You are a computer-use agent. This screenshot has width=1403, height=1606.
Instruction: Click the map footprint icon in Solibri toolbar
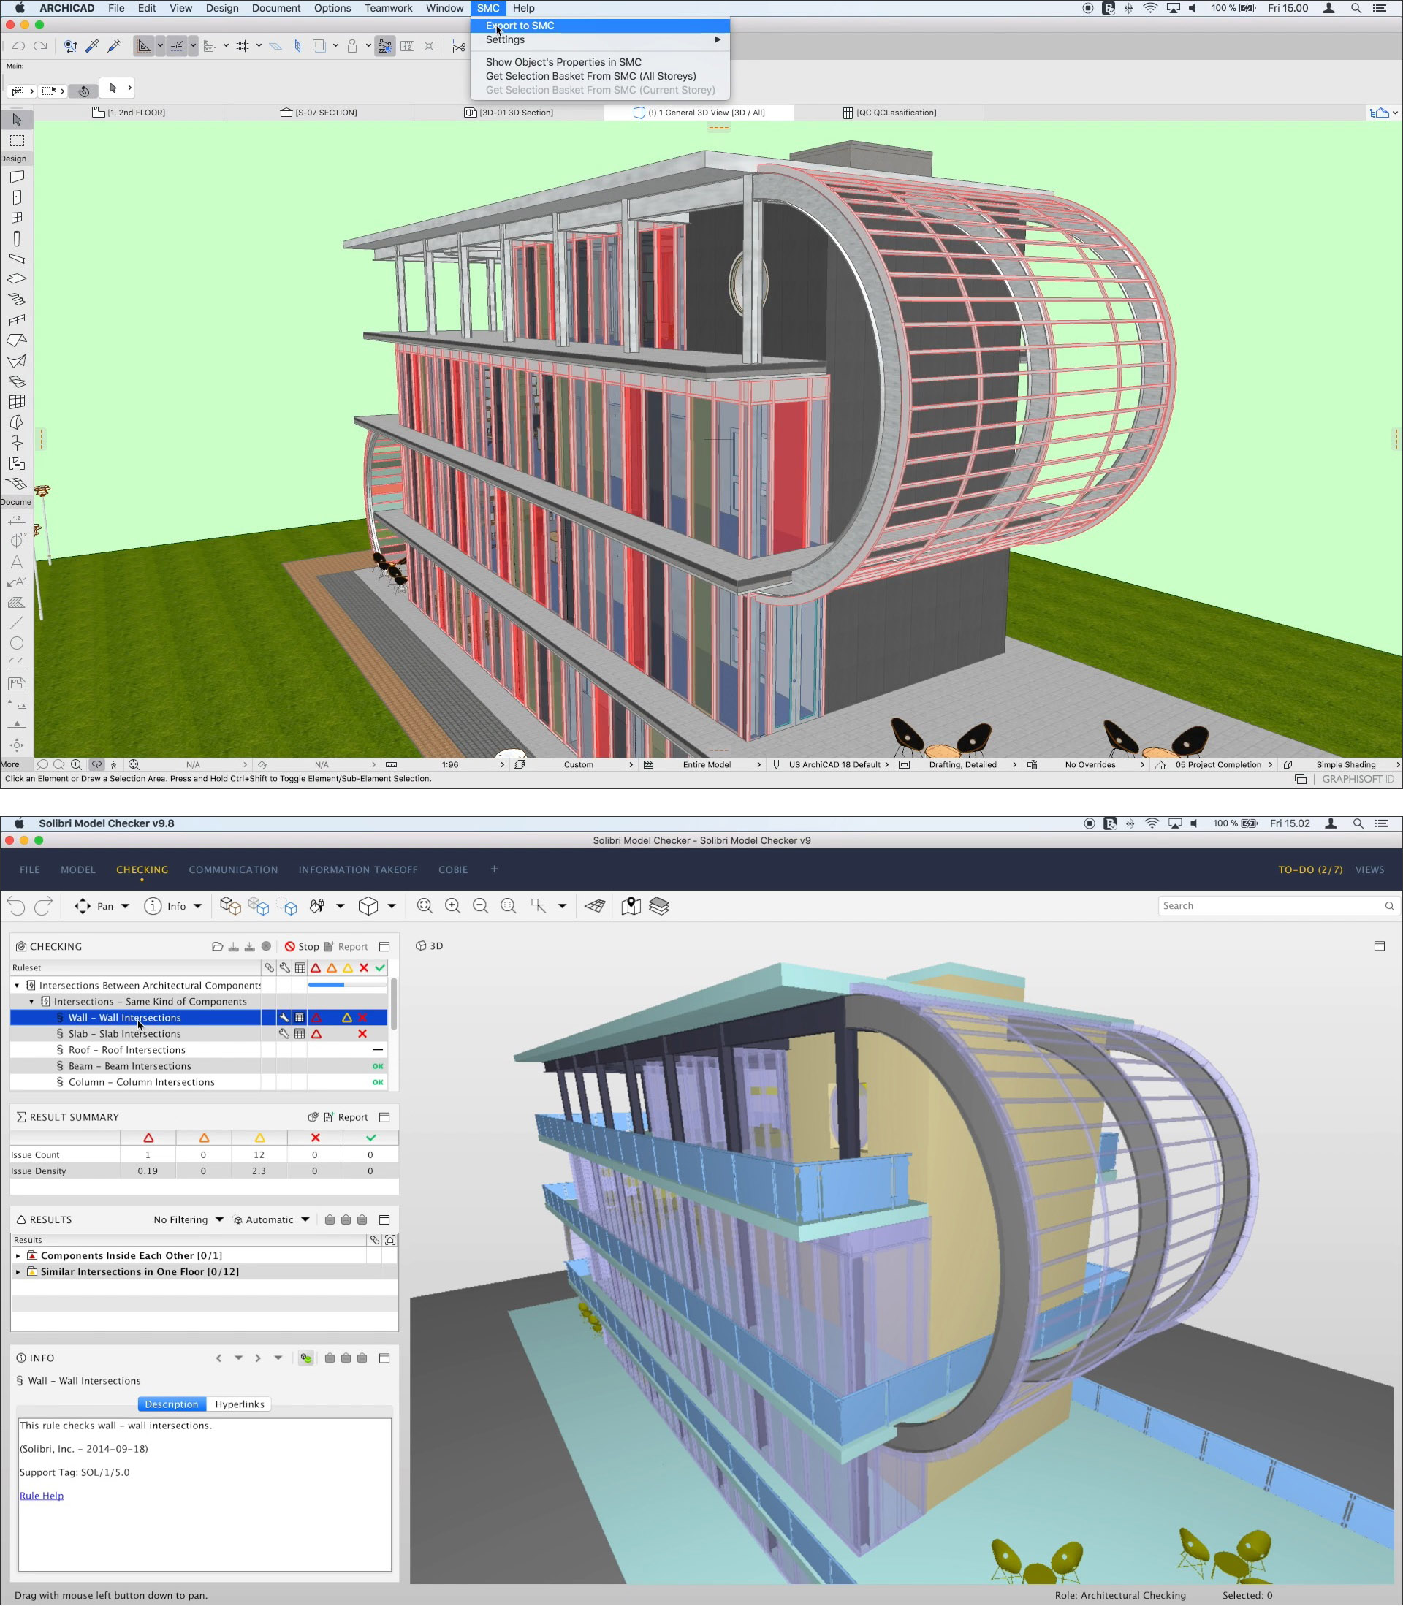tap(631, 905)
